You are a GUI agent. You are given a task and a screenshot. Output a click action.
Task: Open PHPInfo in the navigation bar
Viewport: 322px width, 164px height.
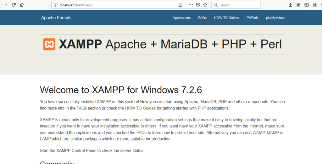tap(253, 18)
